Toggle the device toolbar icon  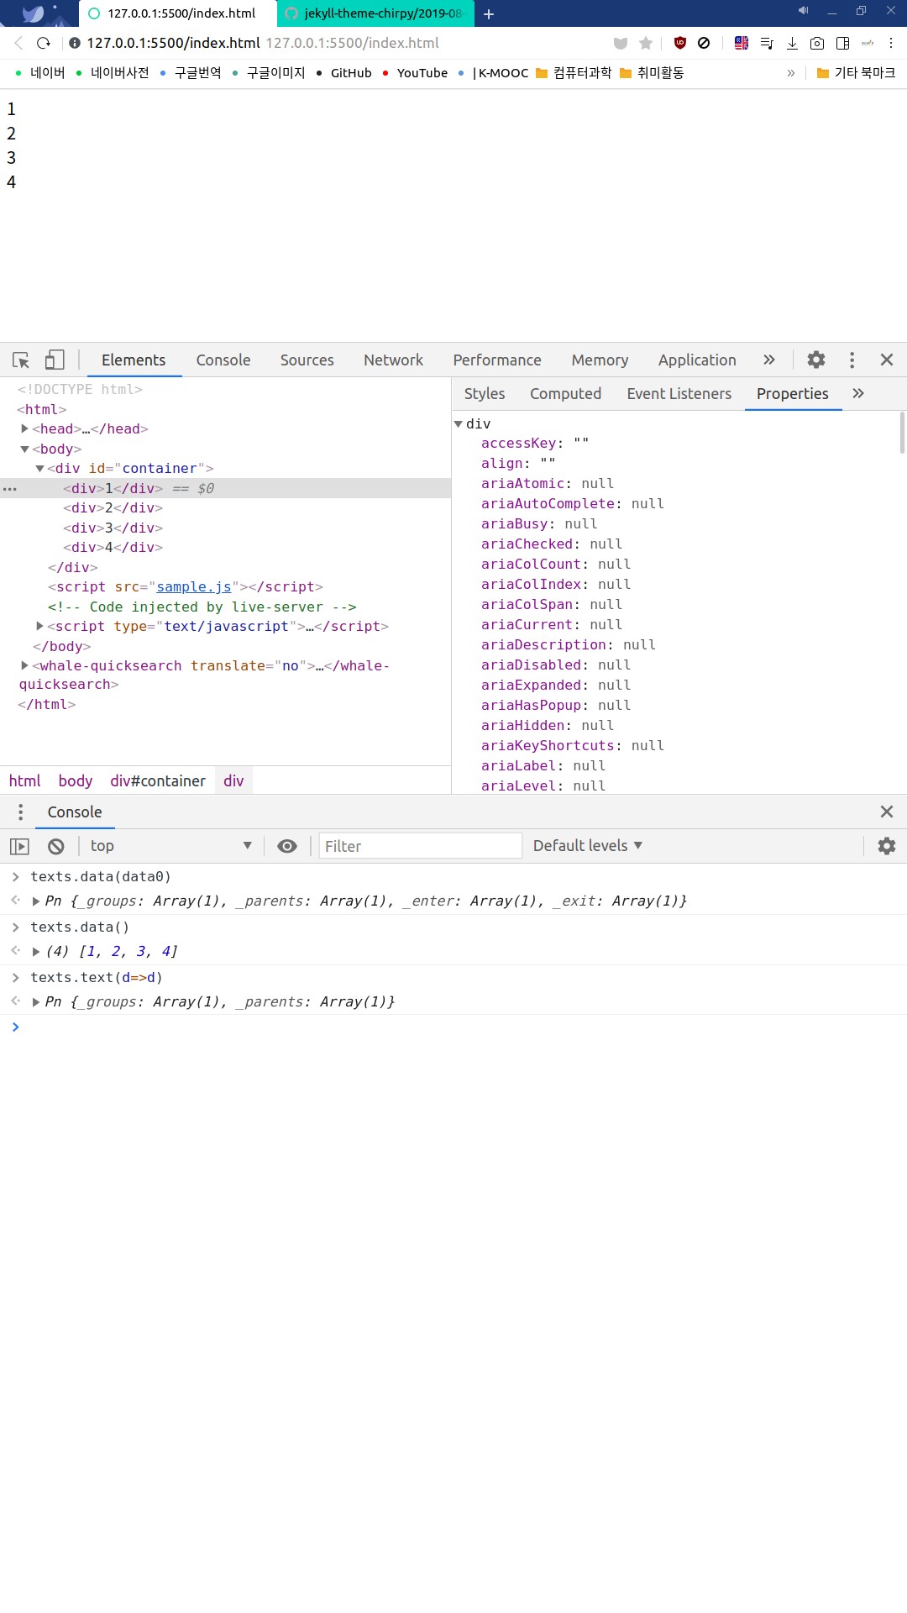[55, 360]
